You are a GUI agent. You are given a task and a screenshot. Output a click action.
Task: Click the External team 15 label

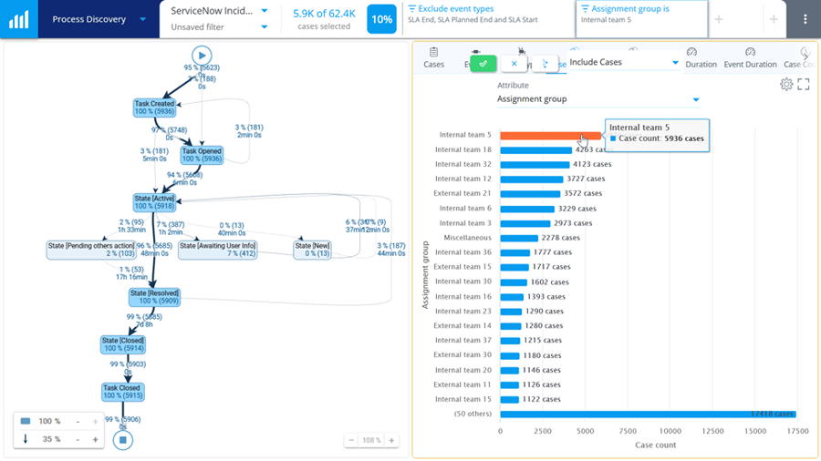click(x=462, y=267)
